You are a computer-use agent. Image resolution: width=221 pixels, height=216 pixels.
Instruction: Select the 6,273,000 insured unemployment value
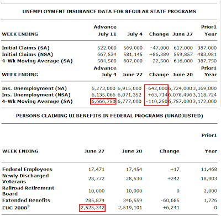coord(103,88)
